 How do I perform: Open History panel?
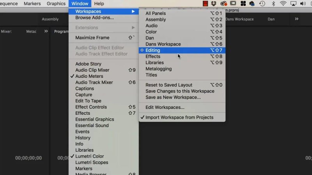pos(103,138)
